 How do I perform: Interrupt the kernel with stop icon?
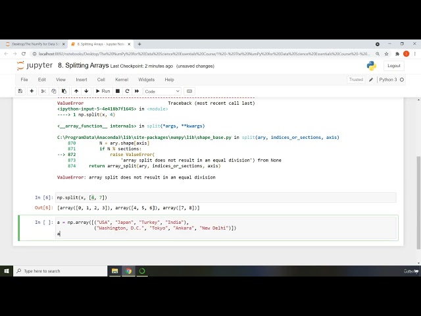pos(118,91)
